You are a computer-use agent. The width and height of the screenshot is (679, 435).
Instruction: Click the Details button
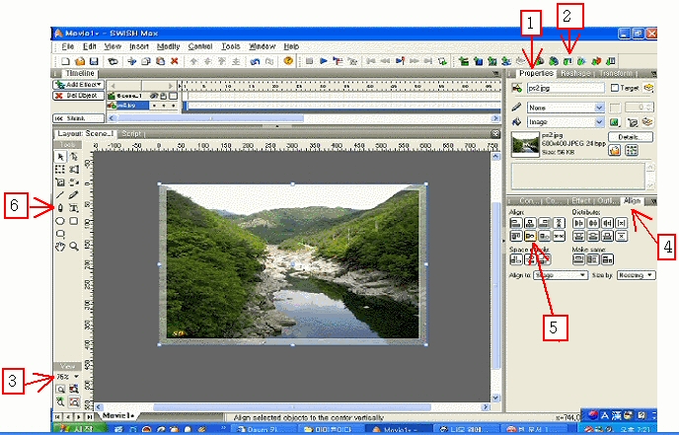click(630, 137)
